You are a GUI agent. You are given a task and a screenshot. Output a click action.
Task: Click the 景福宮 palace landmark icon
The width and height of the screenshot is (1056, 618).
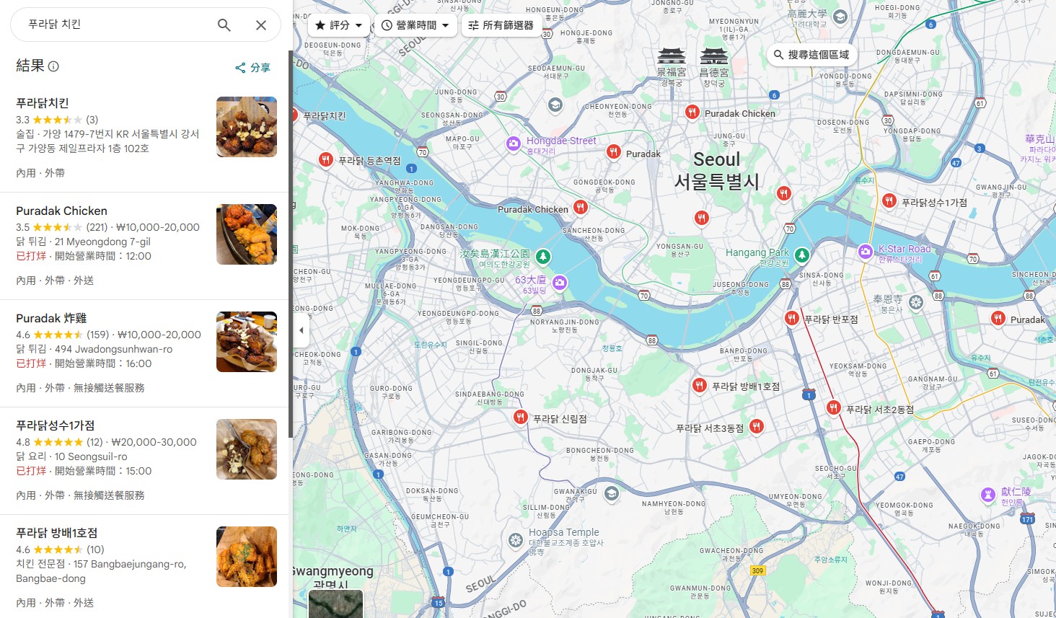(672, 56)
